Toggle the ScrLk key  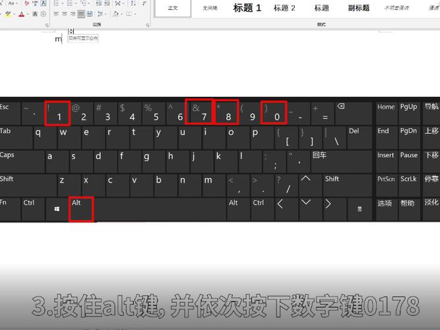point(408,179)
